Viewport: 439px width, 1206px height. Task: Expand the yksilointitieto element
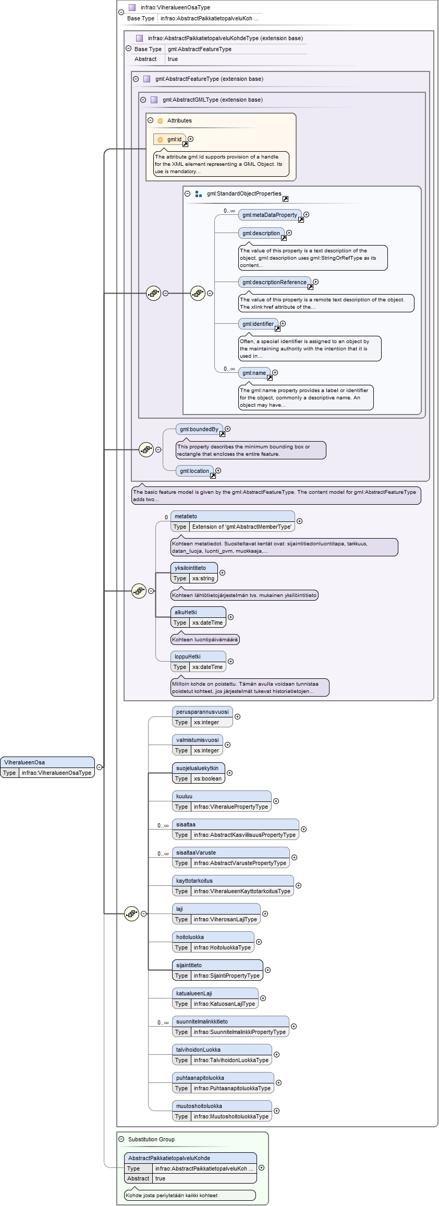coord(222,572)
